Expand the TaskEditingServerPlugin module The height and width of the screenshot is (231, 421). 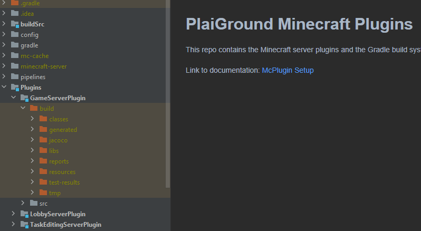coord(13,224)
